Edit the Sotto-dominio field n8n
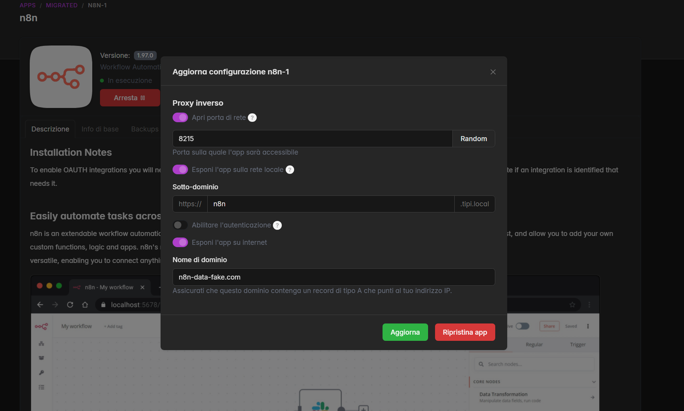Screen dimensions: 684x411 click(x=331, y=204)
